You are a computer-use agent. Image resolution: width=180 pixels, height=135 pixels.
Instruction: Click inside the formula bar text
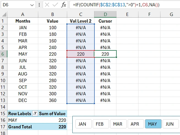click(x=124, y=5)
